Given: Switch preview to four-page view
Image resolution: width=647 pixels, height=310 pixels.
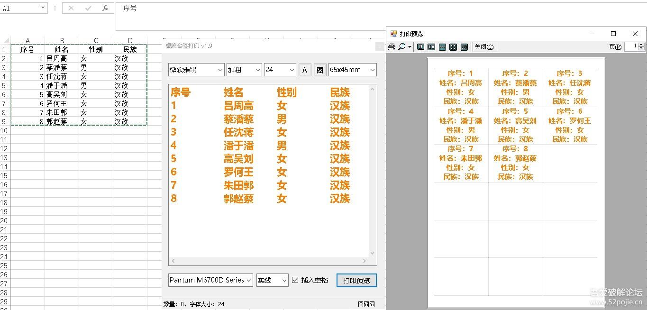Looking at the screenshot, I should (453, 46).
